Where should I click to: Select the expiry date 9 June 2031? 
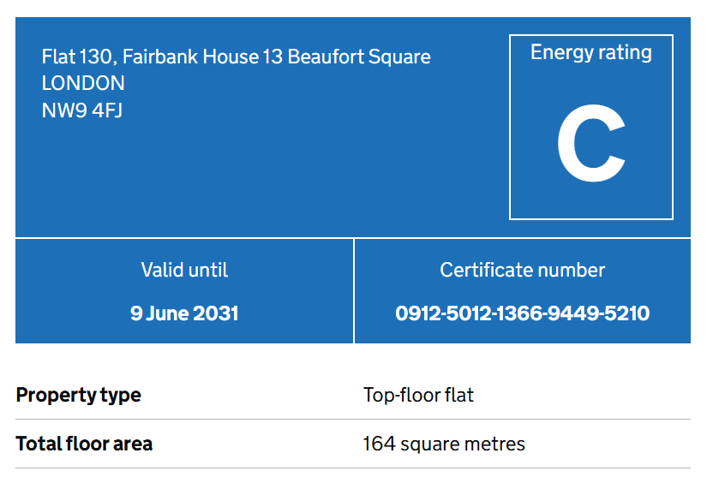pos(184,313)
